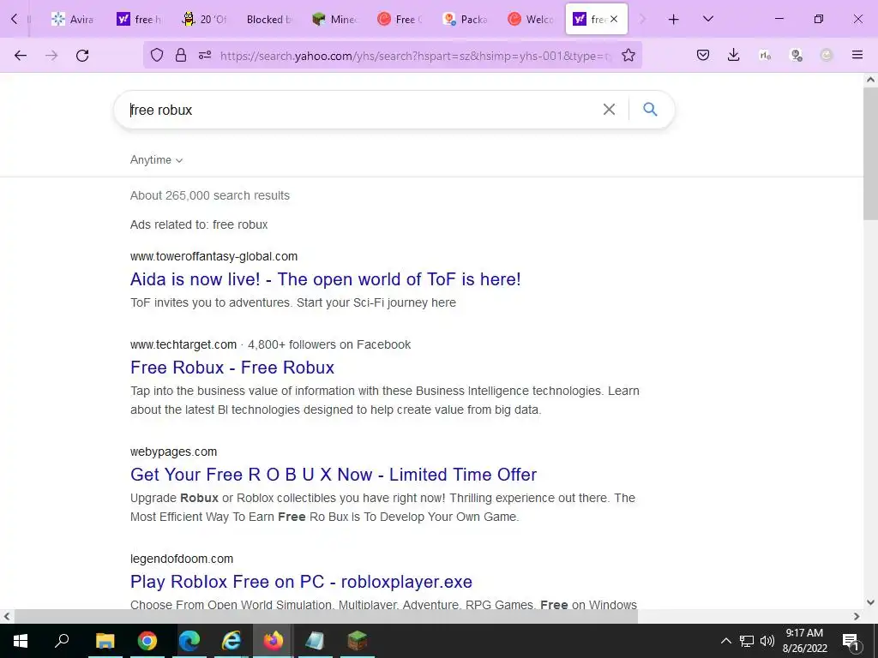Open Get Your Free R O B U X Now link
The image size is (878, 658).
(334, 475)
